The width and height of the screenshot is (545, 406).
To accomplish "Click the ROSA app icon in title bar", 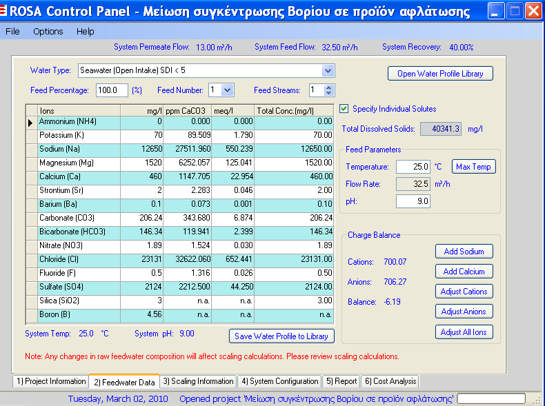I will (3, 11).
